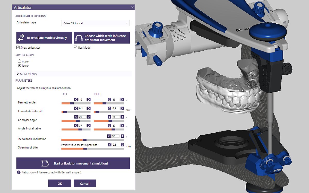Select the upper jaw radio button

(19, 62)
